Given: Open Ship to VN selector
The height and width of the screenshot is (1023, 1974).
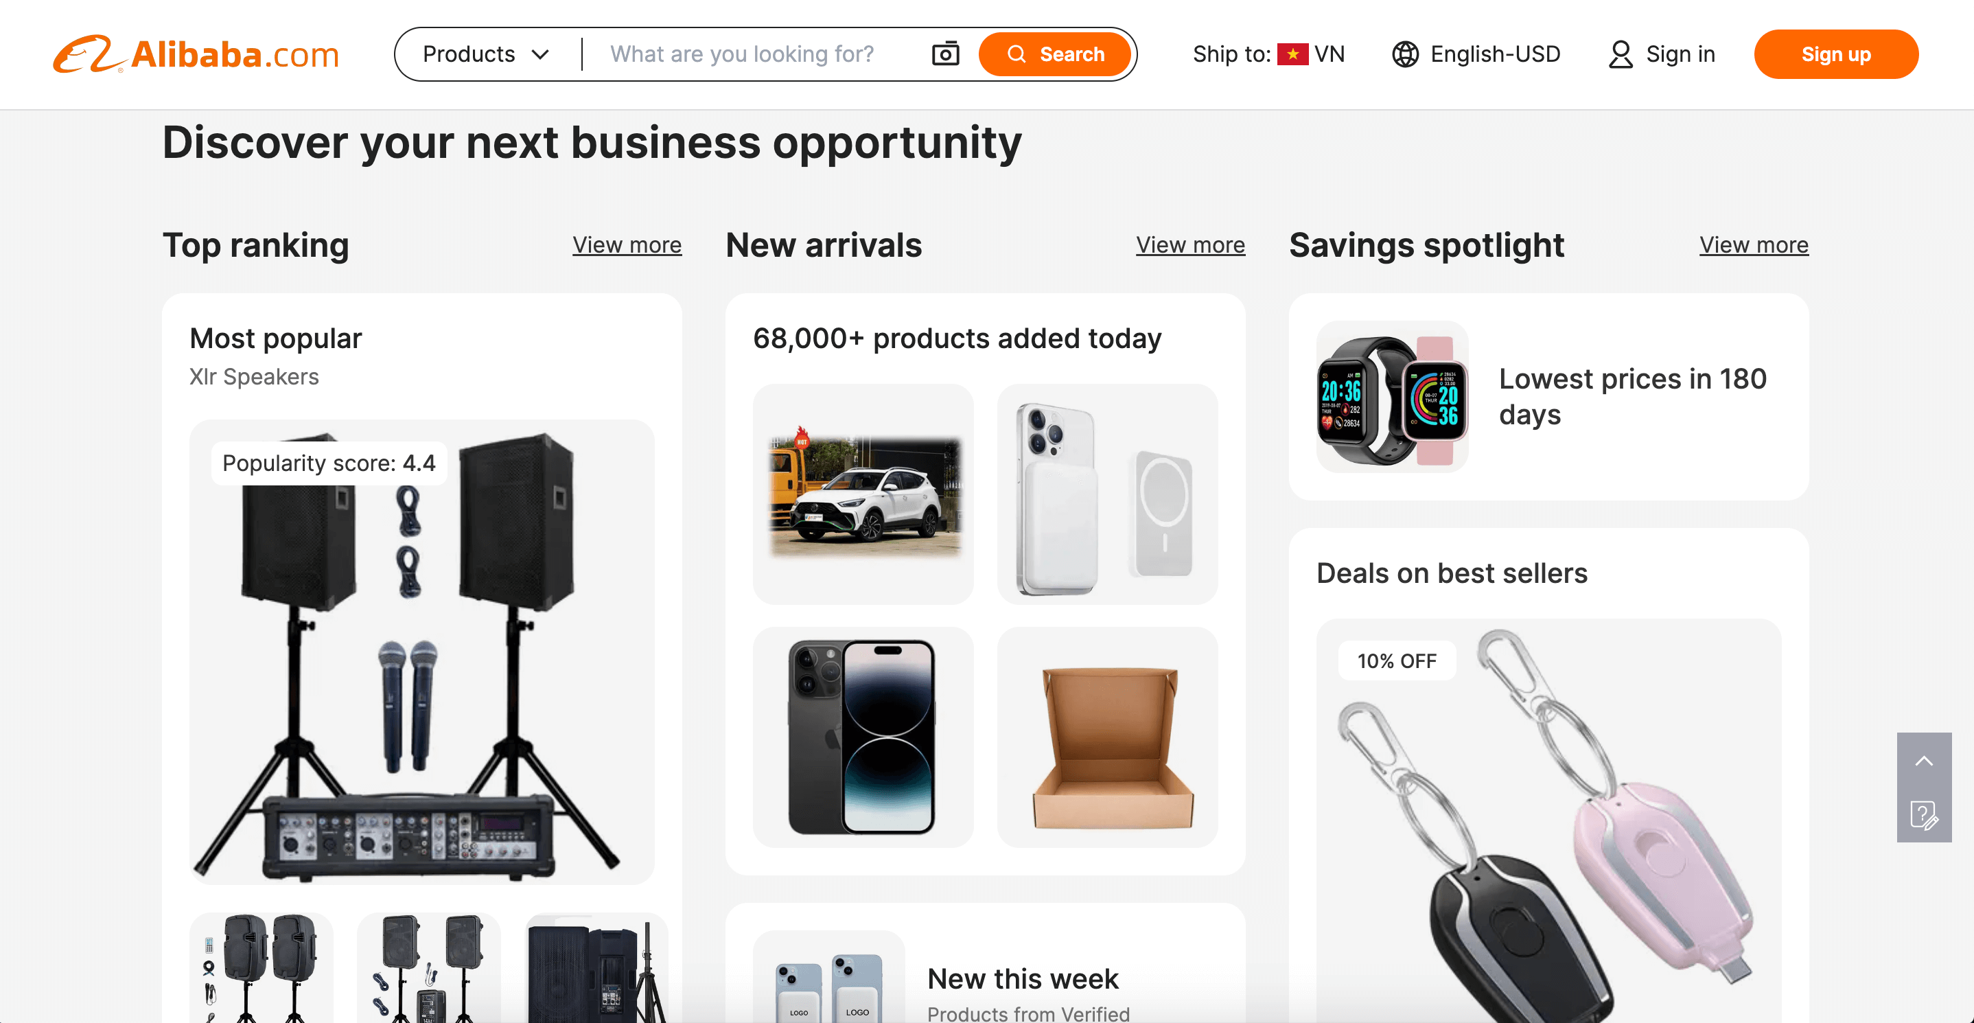Looking at the screenshot, I should click(x=1268, y=54).
